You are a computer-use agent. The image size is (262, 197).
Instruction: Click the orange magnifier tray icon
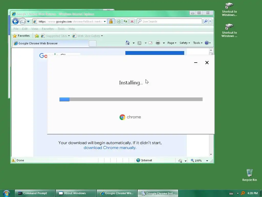(243, 193)
